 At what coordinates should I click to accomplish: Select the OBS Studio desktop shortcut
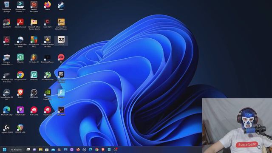(x=34, y=93)
